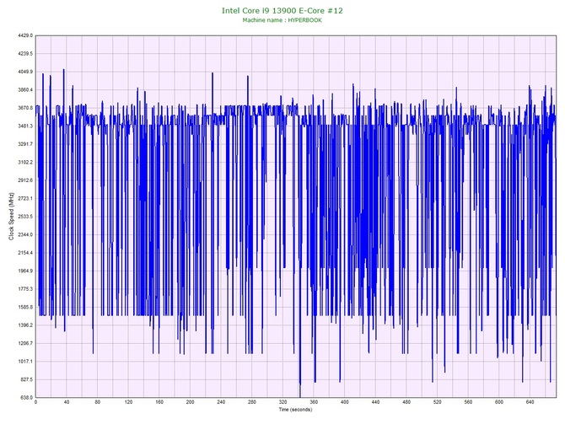Click the 3481.3 y-axis value
Viewport: 565px width, 424px height.
click(x=25, y=126)
